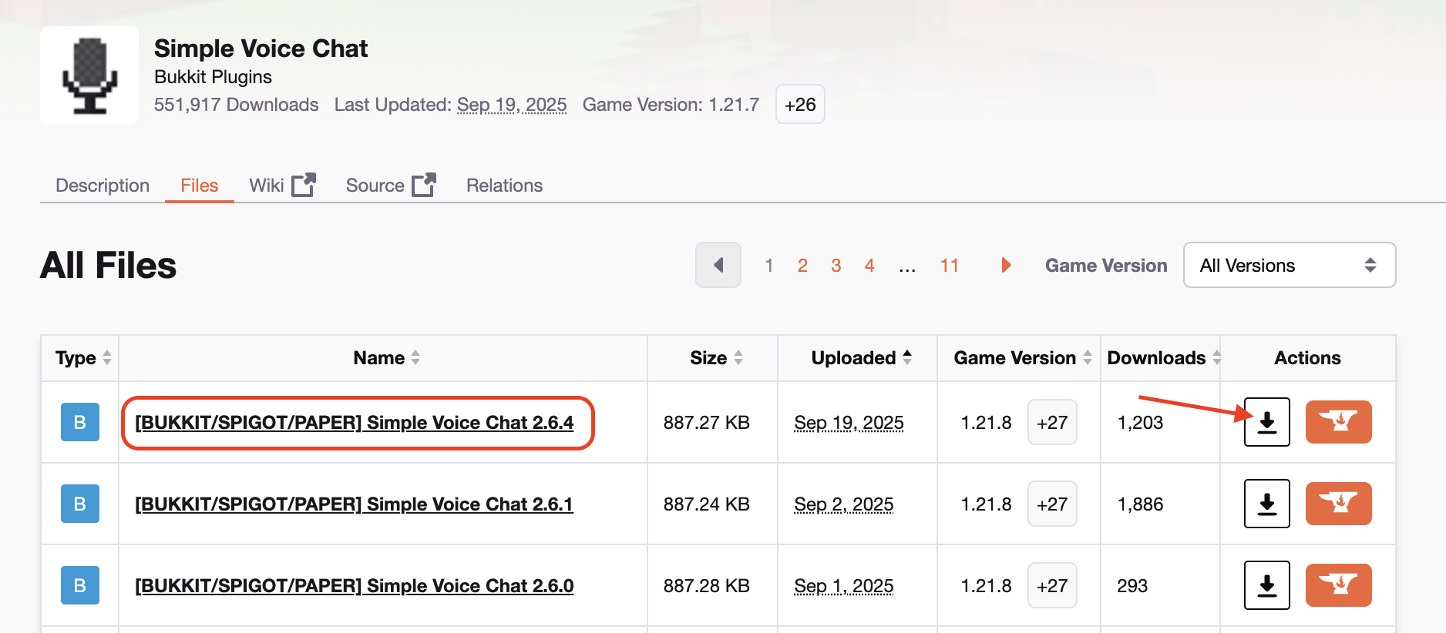Sort the table by Uploaded date
Screen dimensions: 1446x633
pyautogui.click(x=861, y=358)
